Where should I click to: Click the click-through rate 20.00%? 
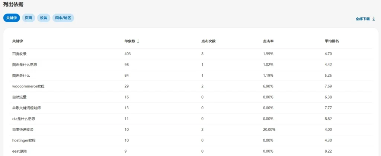(269, 130)
